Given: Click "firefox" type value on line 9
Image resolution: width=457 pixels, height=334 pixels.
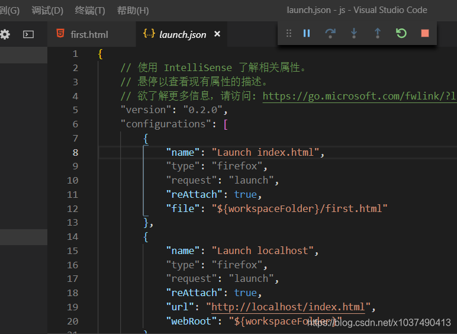Looking at the screenshot, I should click(x=237, y=166).
